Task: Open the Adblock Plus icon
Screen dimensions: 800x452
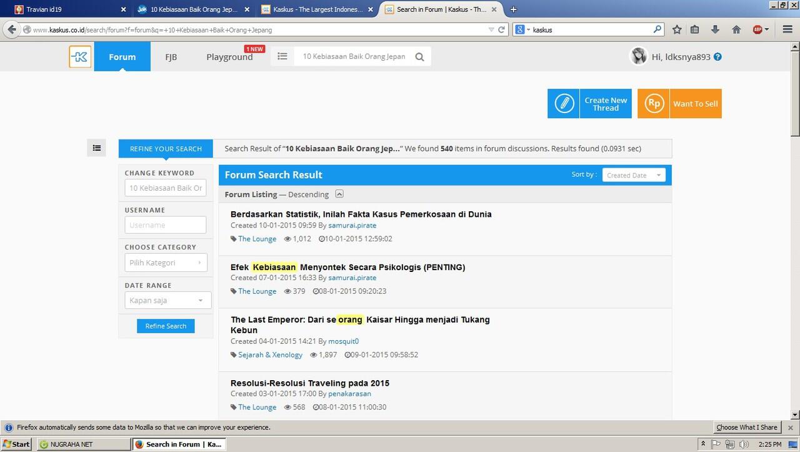Action: point(757,29)
